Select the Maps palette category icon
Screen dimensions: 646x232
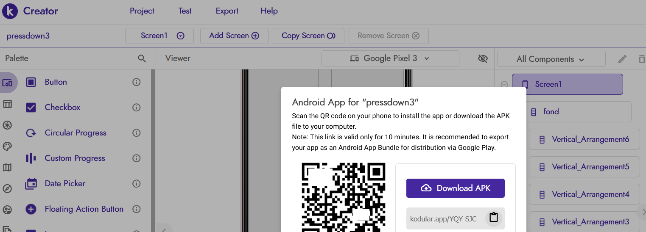pyautogui.click(x=7, y=168)
